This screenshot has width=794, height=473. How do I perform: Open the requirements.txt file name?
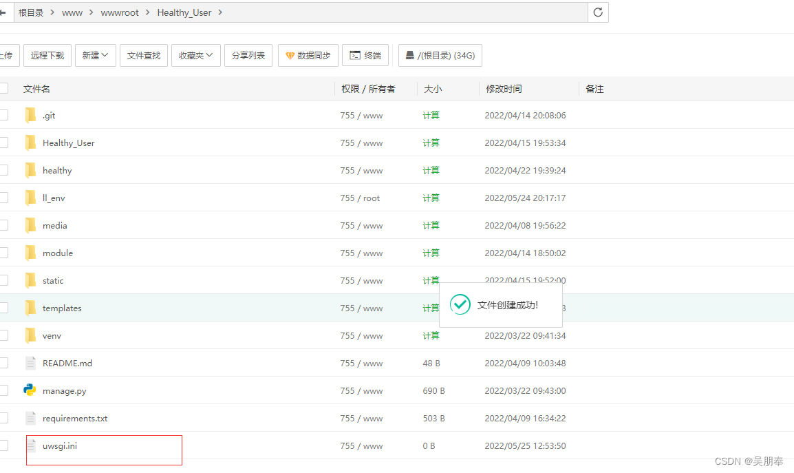point(75,418)
